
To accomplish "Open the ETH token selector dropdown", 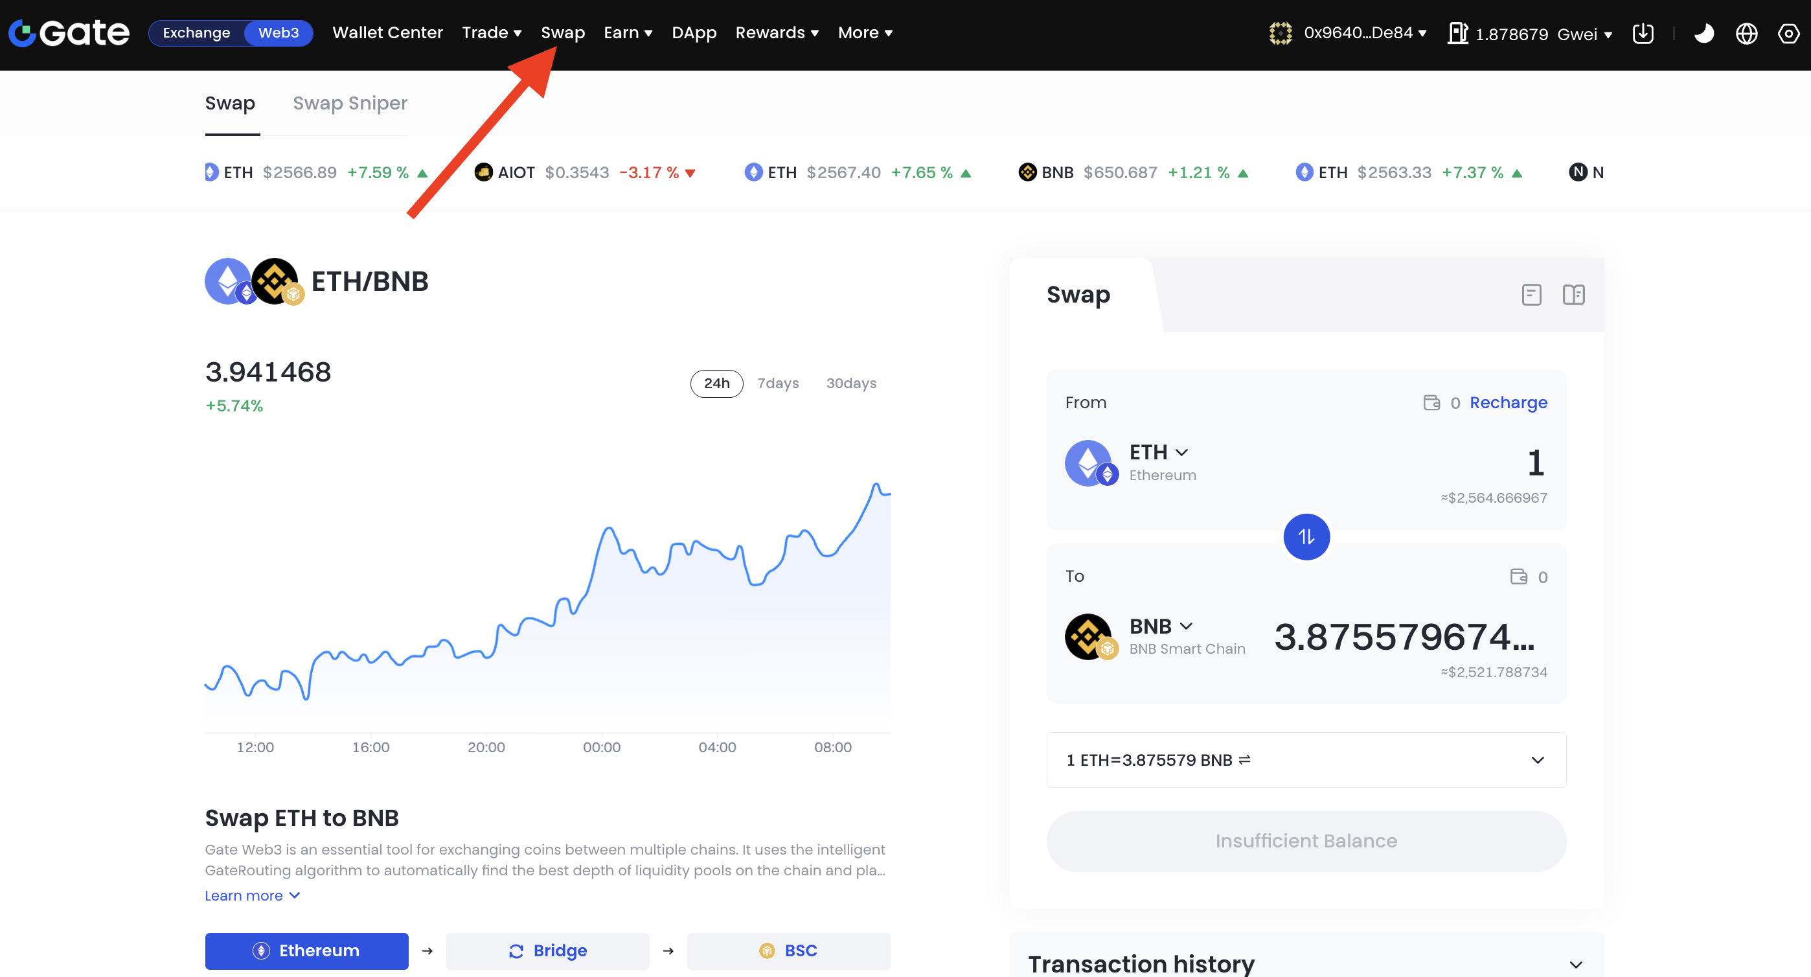I will click(1158, 452).
